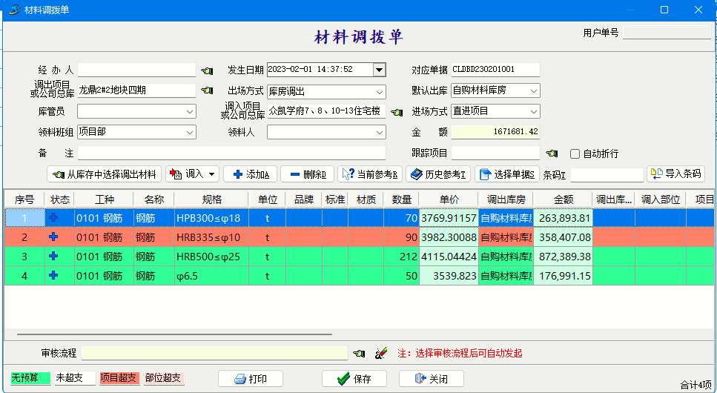Image resolution: width=717 pixels, height=393 pixels.
Task: Click the lookup icon beside 调入项目 field
Action: (x=397, y=112)
